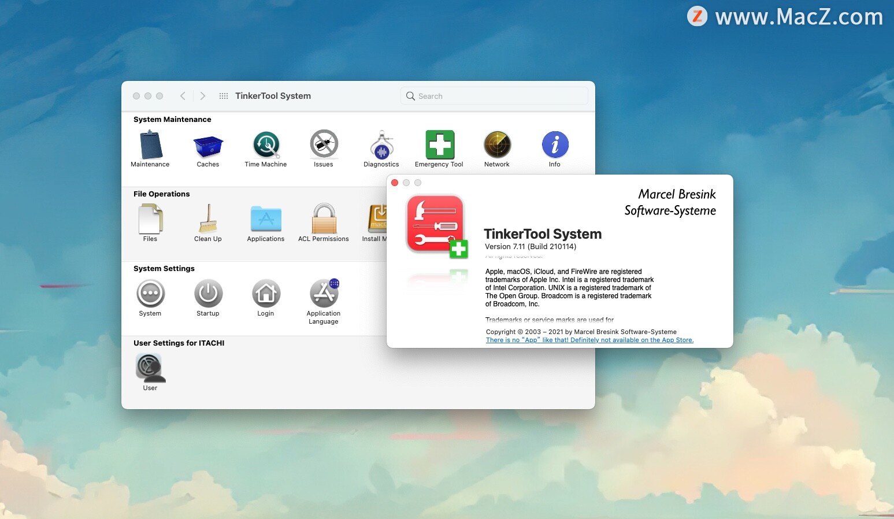Click the TinkerTool System app icon in About window
The width and height of the screenshot is (894, 519).
coord(436,226)
